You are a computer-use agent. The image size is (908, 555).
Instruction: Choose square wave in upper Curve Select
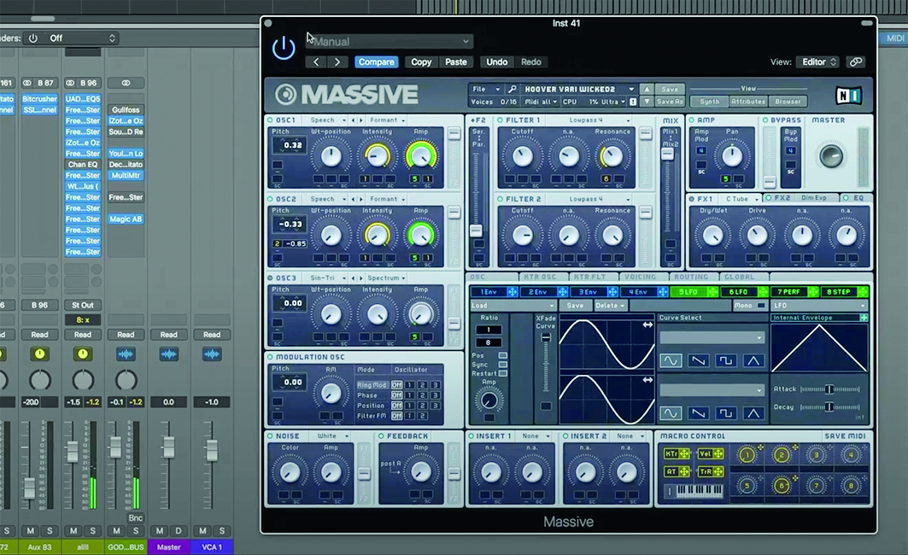click(x=725, y=360)
